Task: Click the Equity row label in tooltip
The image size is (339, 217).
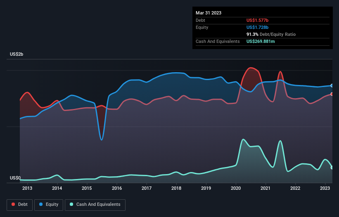Action: pyautogui.click(x=202, y=27)
